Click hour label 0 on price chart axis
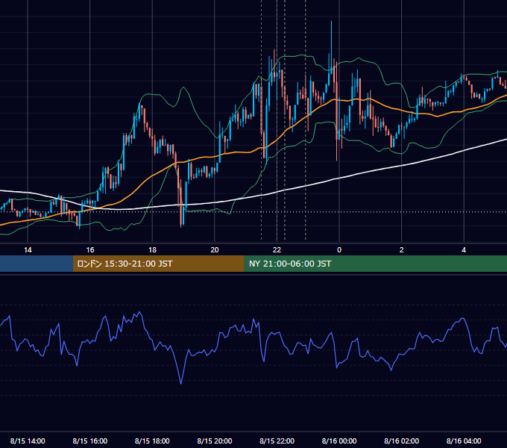The image size is (507, 448). coord(339,250)
